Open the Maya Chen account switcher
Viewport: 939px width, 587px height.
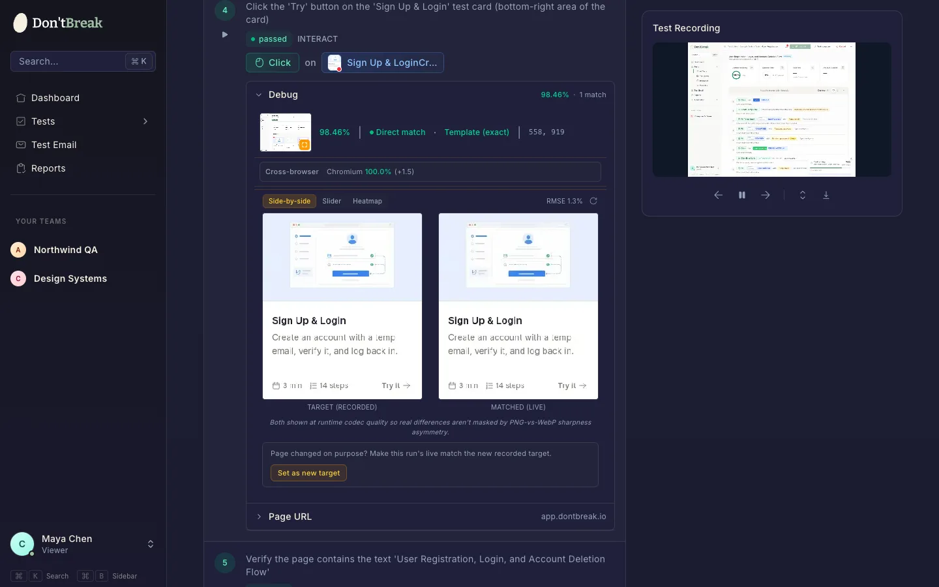(x=83, y=544)
